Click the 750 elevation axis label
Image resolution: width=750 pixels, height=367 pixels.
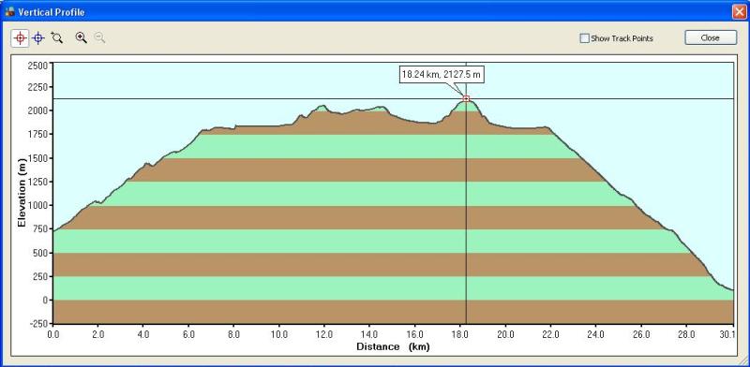(x=40, y=228)
